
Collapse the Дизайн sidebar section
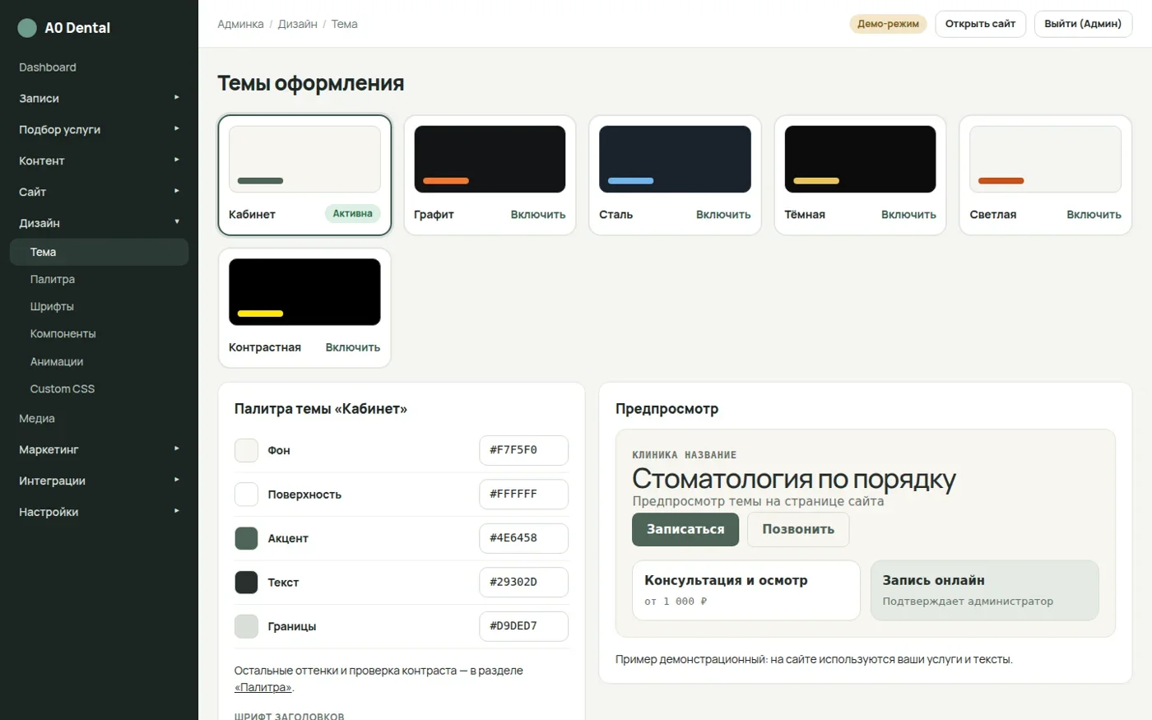(x=99, y=223)
